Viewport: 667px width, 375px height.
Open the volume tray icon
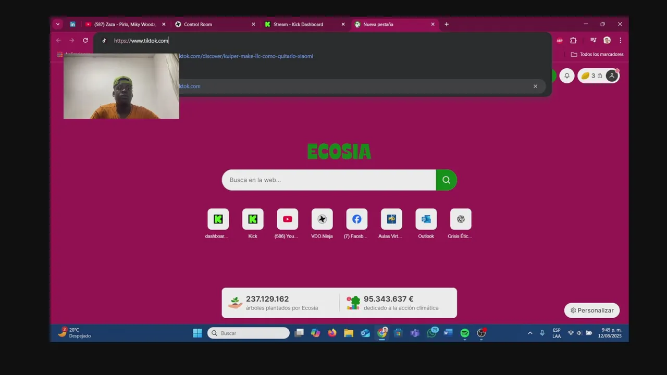coord(579,333)
